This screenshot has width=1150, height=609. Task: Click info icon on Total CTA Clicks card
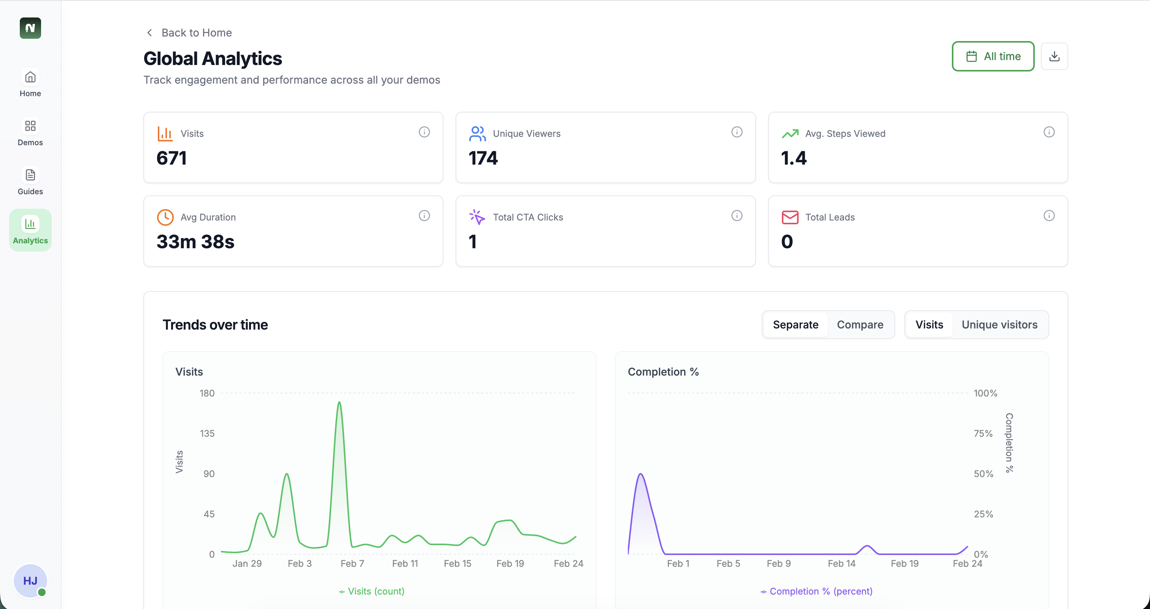(737, 216)
